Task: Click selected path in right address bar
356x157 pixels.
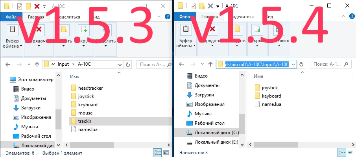Action: (x=257, y=64)
